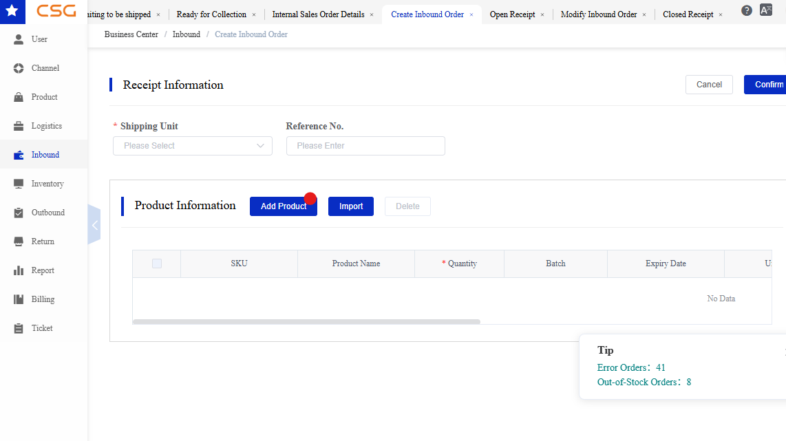Go to Business Center breadcrumb

(131, 34)
